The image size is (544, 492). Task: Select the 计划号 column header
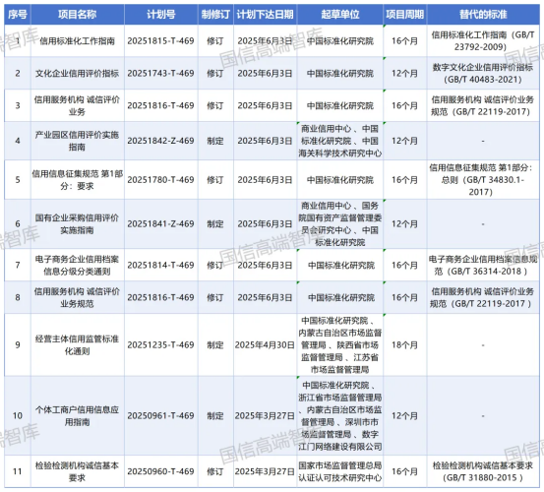pos(161,15)
